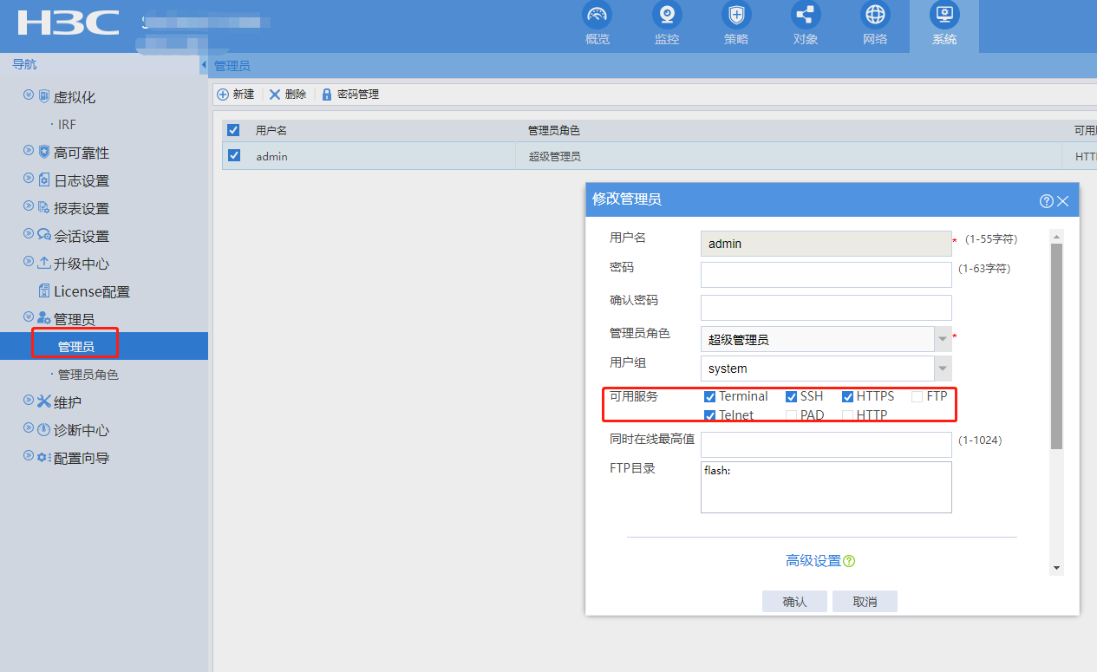
Task: Open help icon in 修改管理员 dialog title
Action: pyautogui.click(x=1047, y=200)
